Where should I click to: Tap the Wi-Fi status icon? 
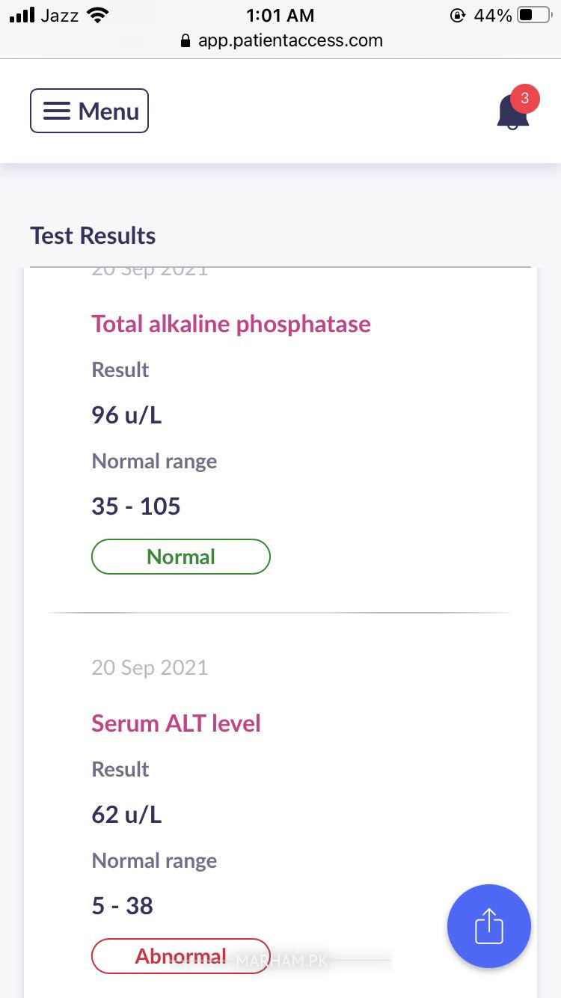point(97,15)
